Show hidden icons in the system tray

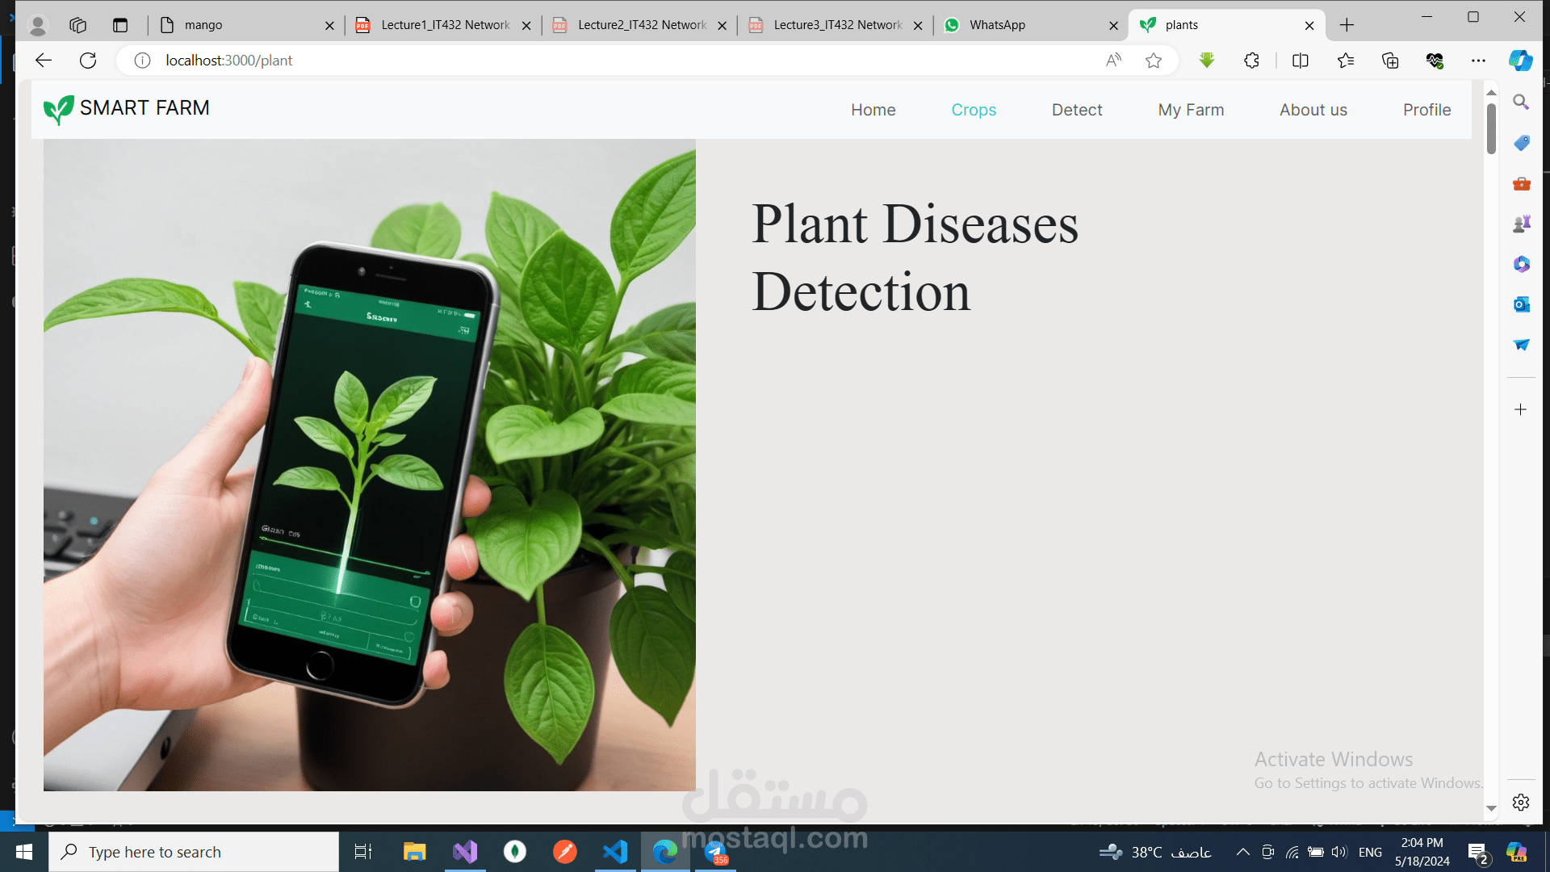coord(1243,852)
